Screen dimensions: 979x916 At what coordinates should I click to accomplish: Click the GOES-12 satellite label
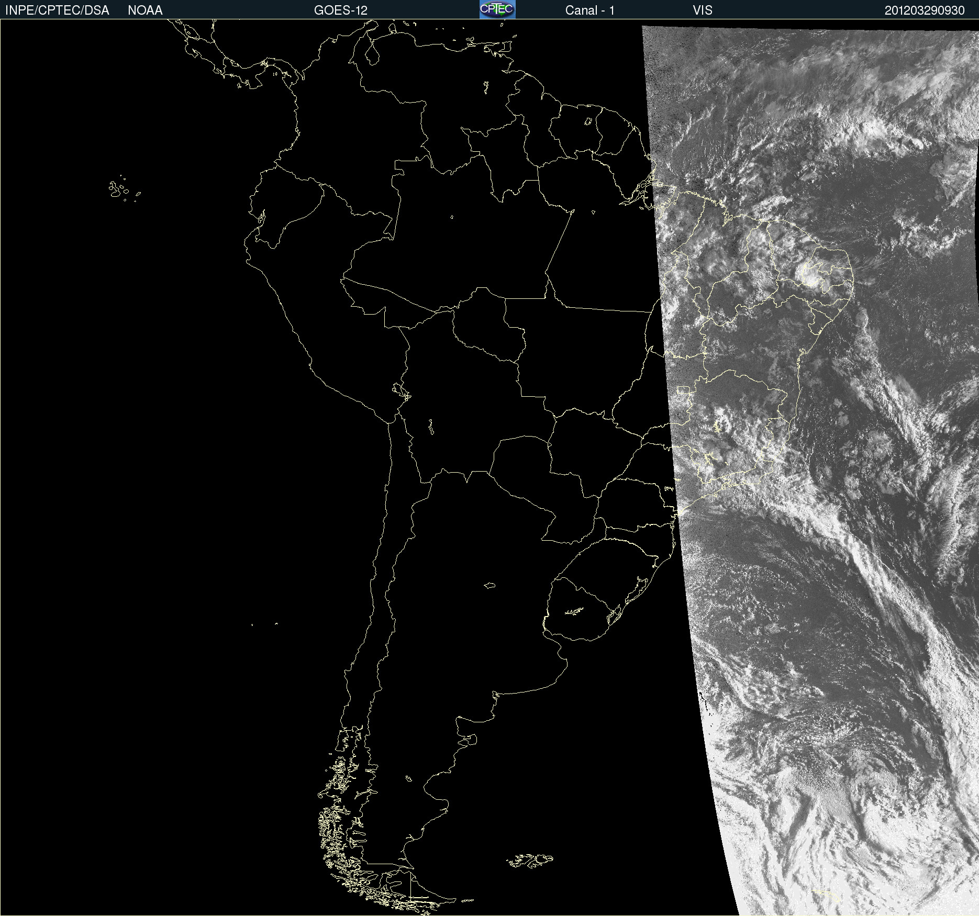click(341, 10)
